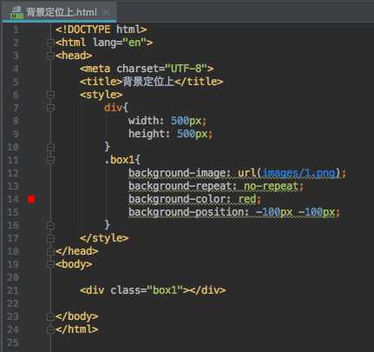Image resolution: width=374 pixels, height=352 pixels.
Task: Collapse the html tag fold marker on line 2
Action: [50, 43]
